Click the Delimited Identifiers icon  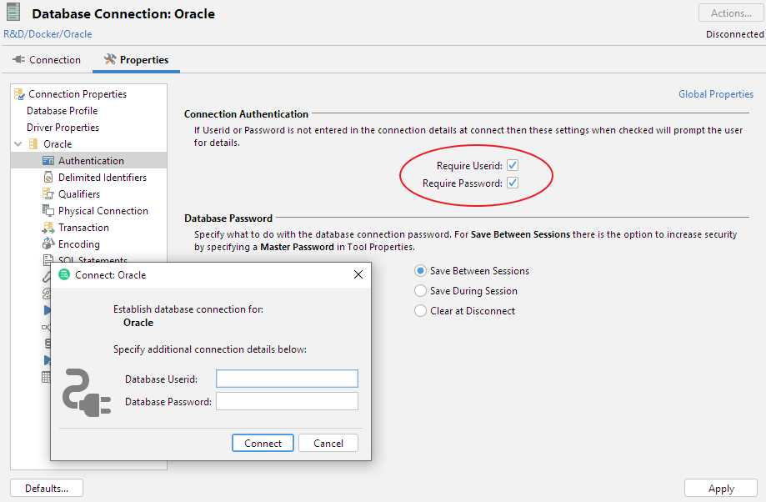click(x=48, y=178)
